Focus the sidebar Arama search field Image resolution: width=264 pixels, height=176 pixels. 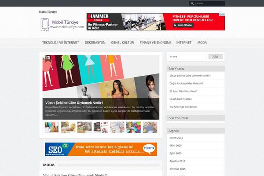click(187, 57)
